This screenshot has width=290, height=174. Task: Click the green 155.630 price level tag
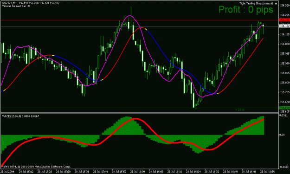click(x=284, y=108)
